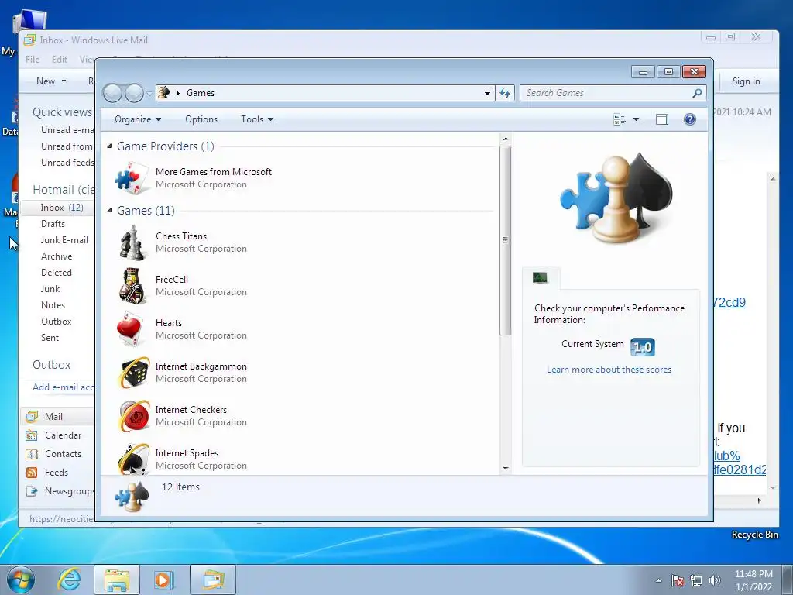Open the Tools dropdown menu
793x595 pixels.
coord(257,119)
